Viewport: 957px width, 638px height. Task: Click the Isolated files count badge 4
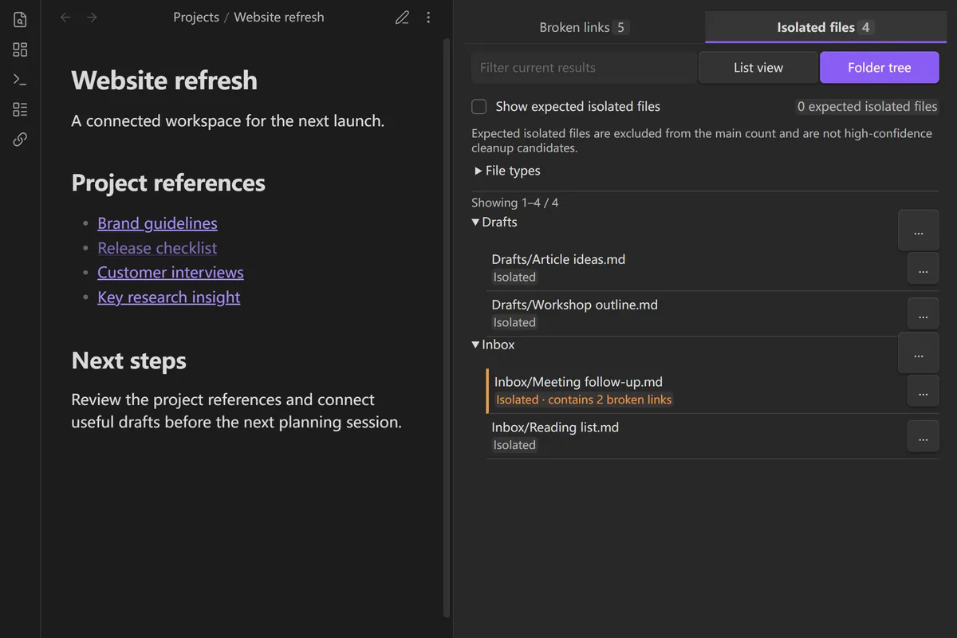(865, 27)
